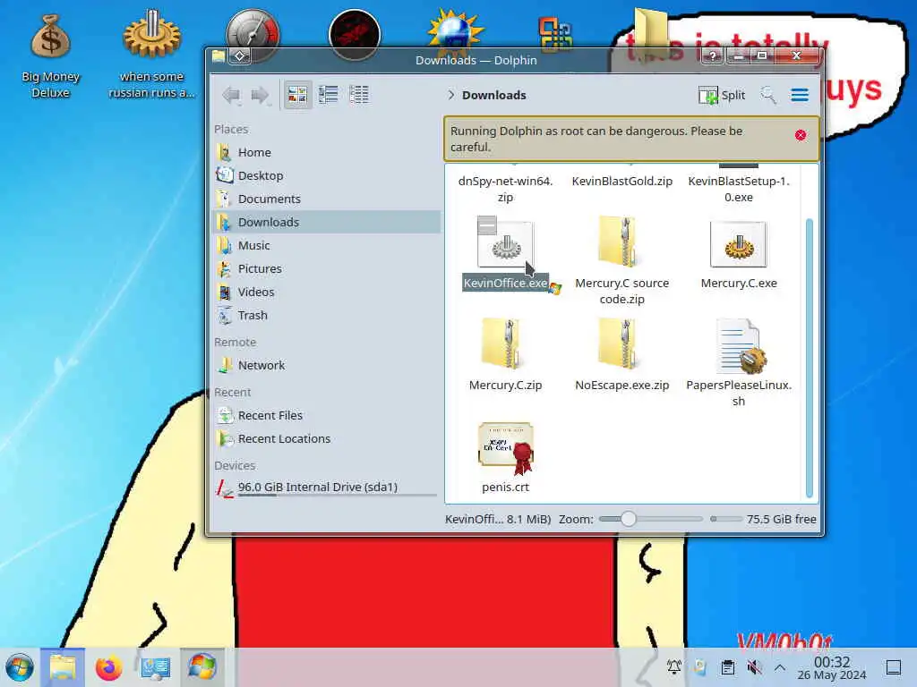The image size is (917, 687).
Task: Click dnSpy-net-win64.zip file name
Action: click(x=505, y=190)
